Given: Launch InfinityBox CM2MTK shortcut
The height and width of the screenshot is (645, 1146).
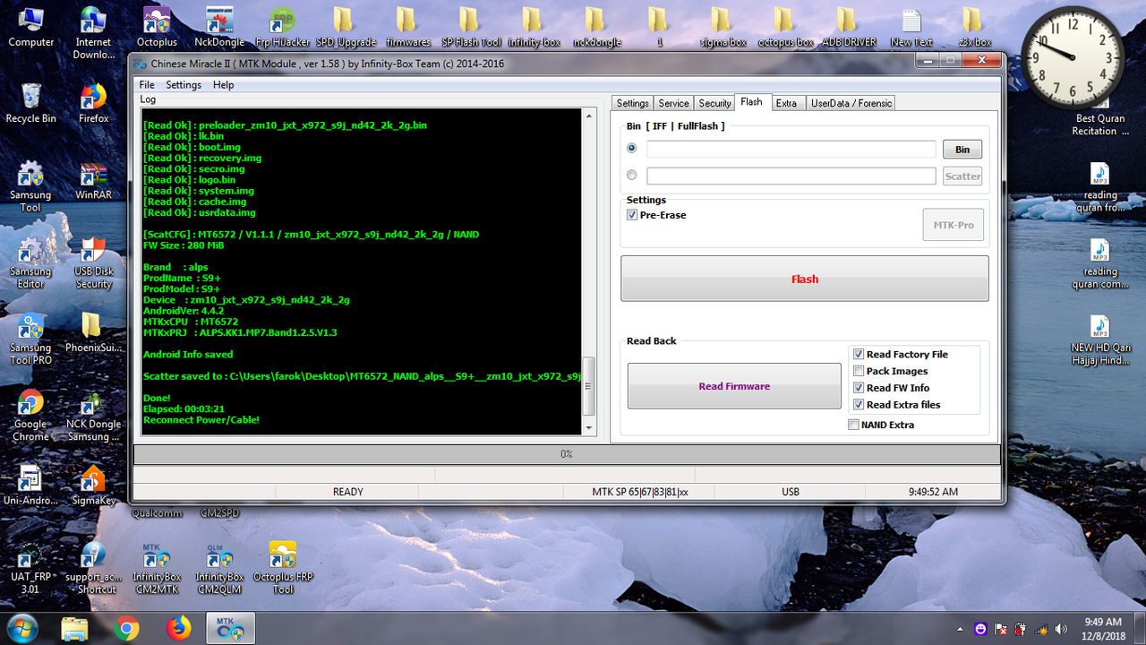Looking at the screenshot, I should pyautogui.click(x=157, y=568).
